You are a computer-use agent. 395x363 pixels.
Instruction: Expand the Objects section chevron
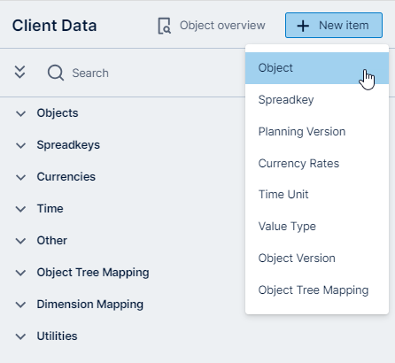click(x=20, y=113)
